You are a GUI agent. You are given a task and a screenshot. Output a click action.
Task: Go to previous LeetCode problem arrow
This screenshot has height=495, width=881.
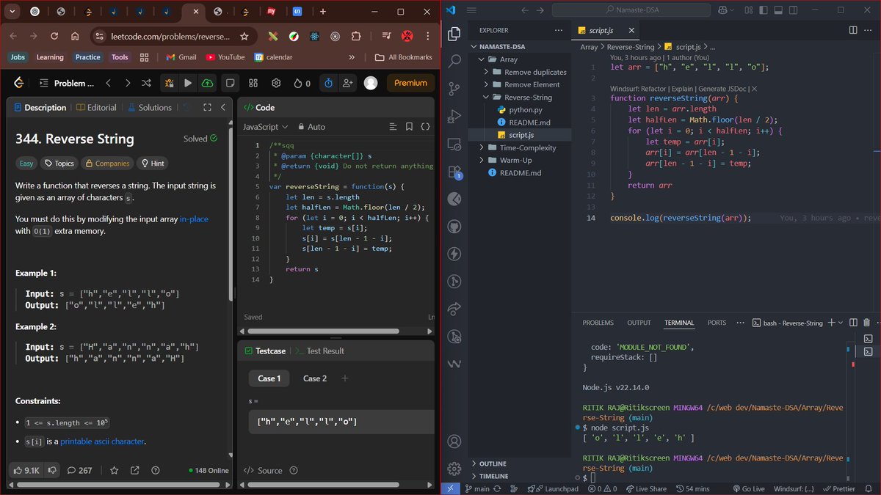(x=109, y=83)
